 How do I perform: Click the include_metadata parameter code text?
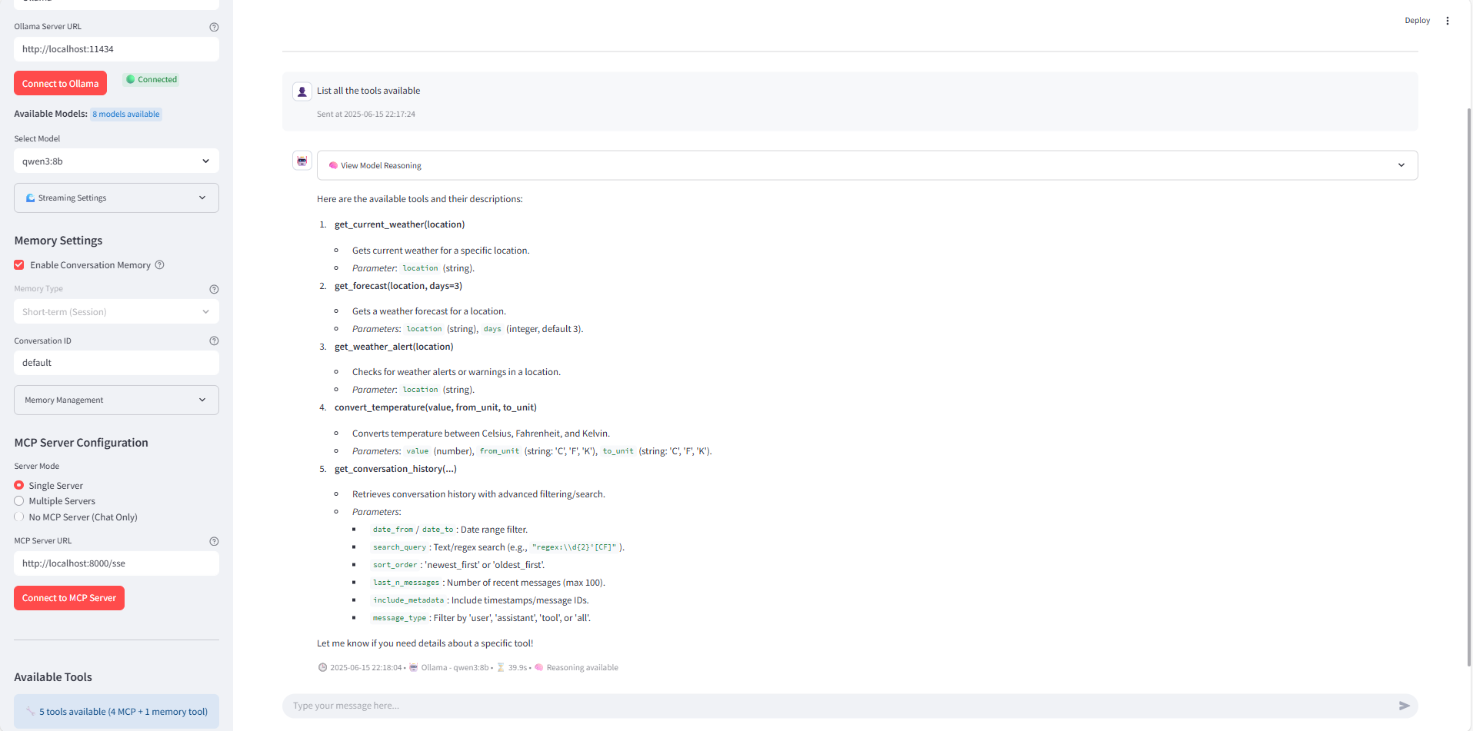coord(408,600)
